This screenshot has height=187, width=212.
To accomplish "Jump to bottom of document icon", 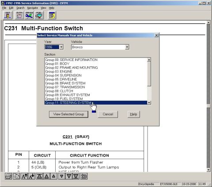I will coord(76,176).
